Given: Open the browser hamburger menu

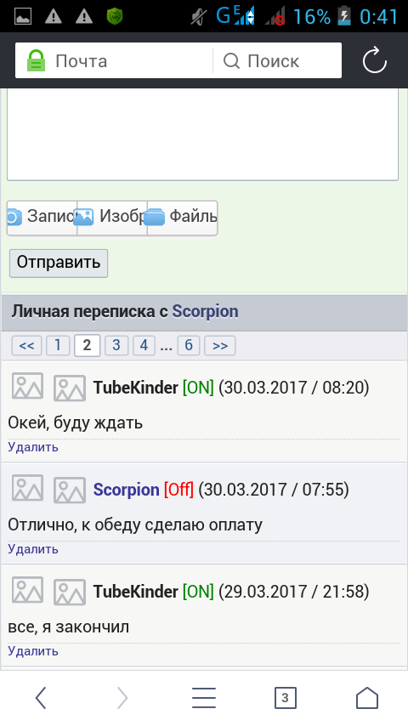Looking at the screenshot, I should coord(204,697).
